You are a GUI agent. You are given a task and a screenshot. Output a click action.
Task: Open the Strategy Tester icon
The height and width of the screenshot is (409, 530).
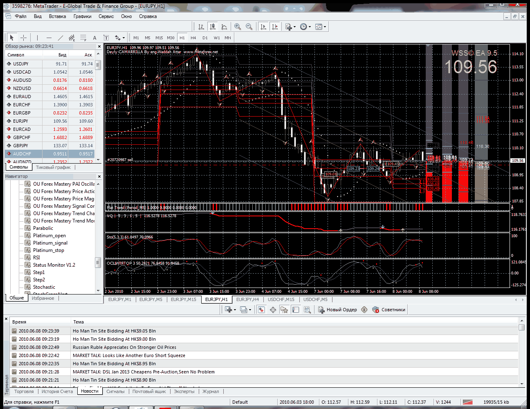(x=307, y=310)
